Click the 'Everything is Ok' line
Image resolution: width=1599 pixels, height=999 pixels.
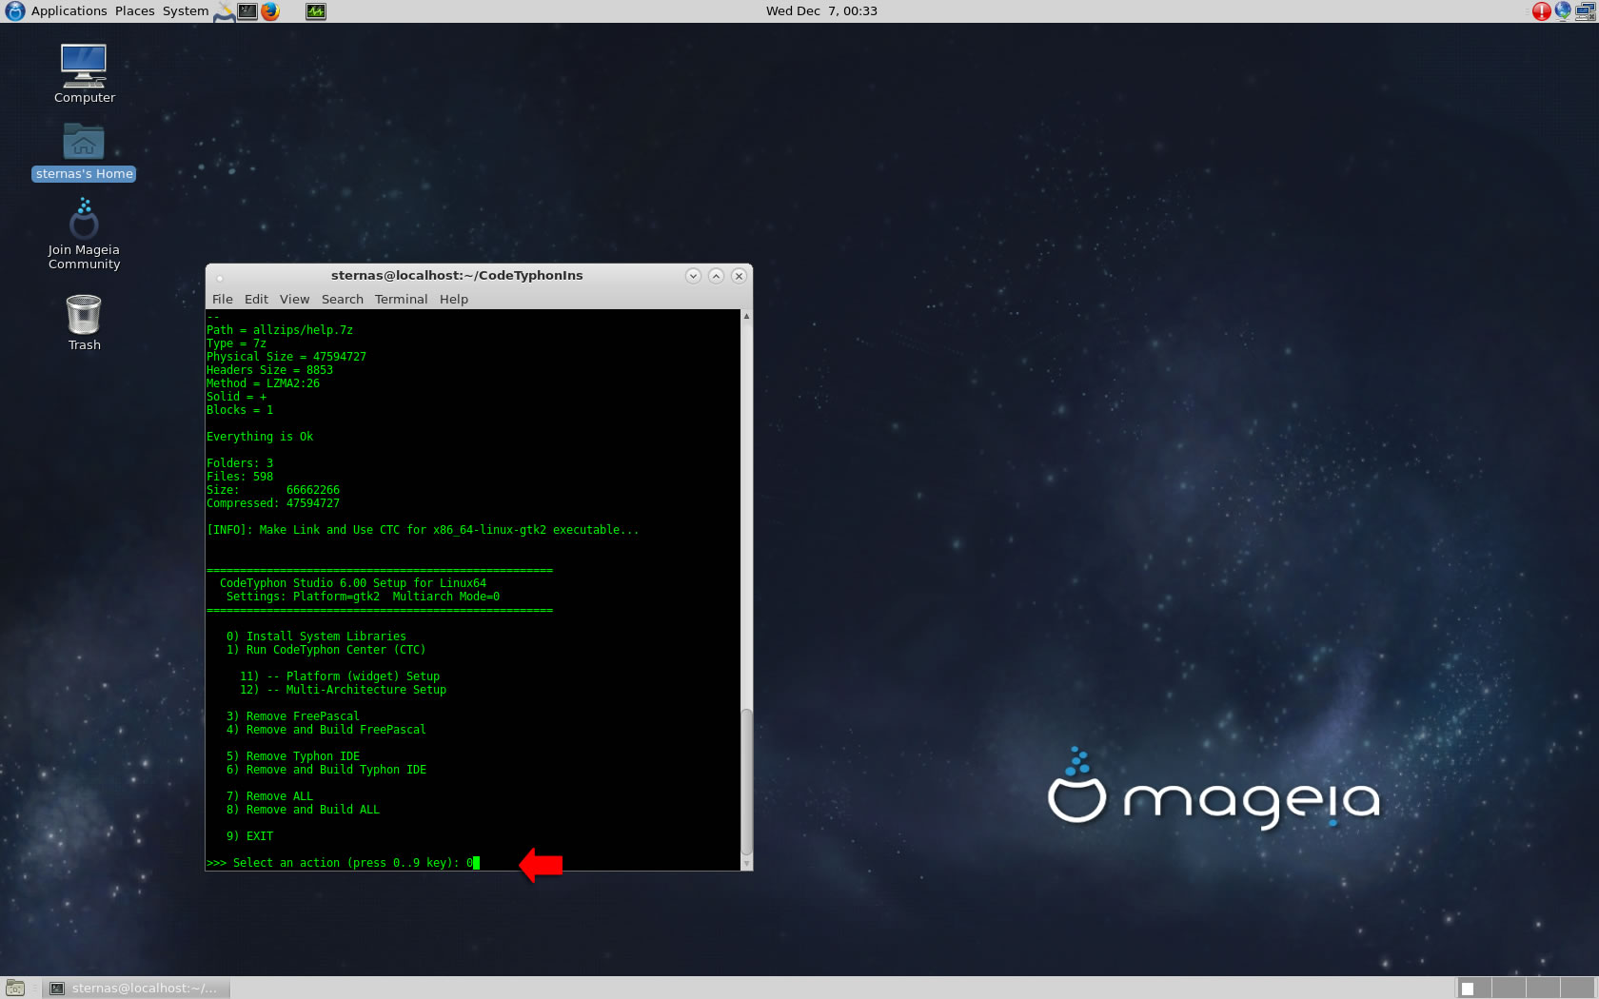tap(260, 437)
